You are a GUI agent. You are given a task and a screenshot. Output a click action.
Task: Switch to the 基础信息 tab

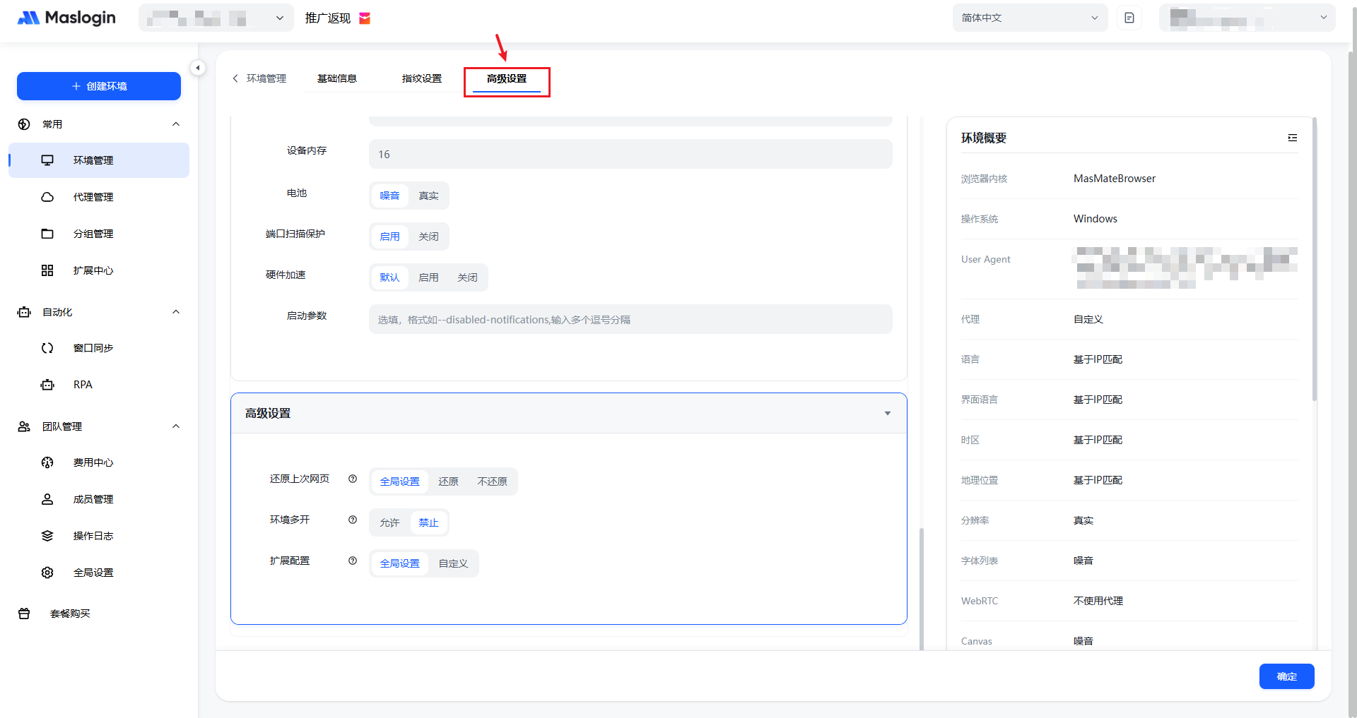337,78
